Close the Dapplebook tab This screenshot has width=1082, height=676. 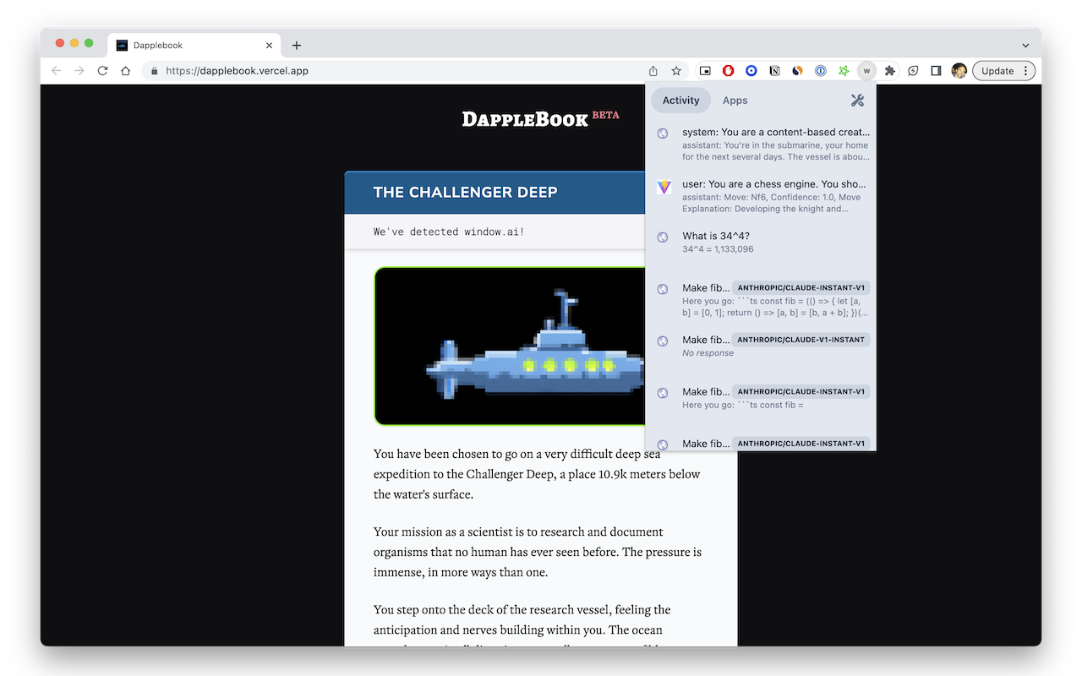click(270, 46)
